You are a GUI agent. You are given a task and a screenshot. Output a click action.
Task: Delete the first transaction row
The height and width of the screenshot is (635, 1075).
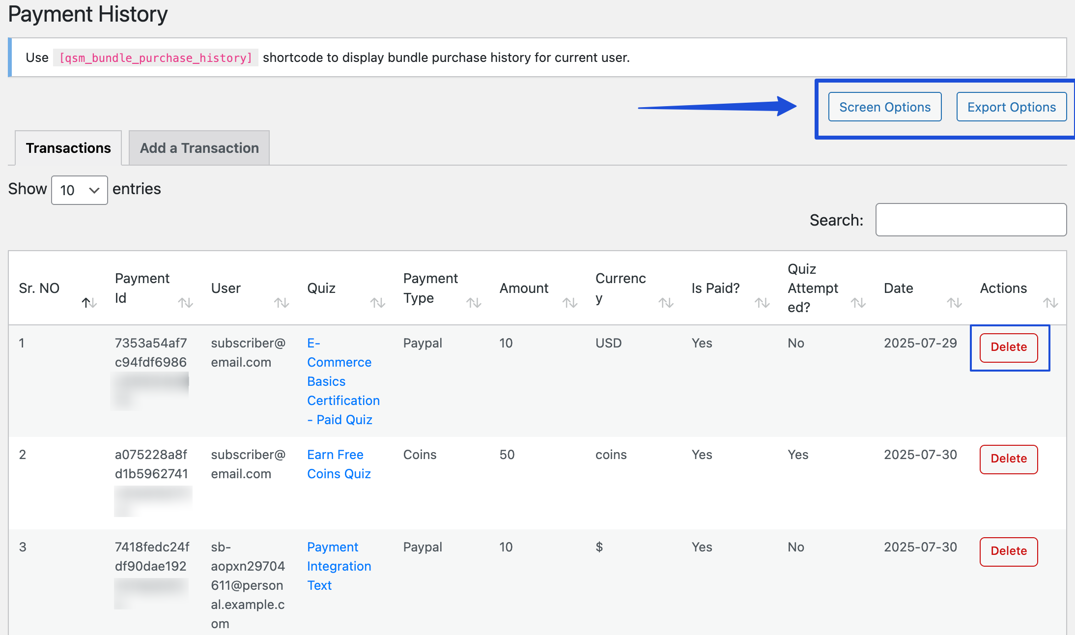coord(1008,347)
